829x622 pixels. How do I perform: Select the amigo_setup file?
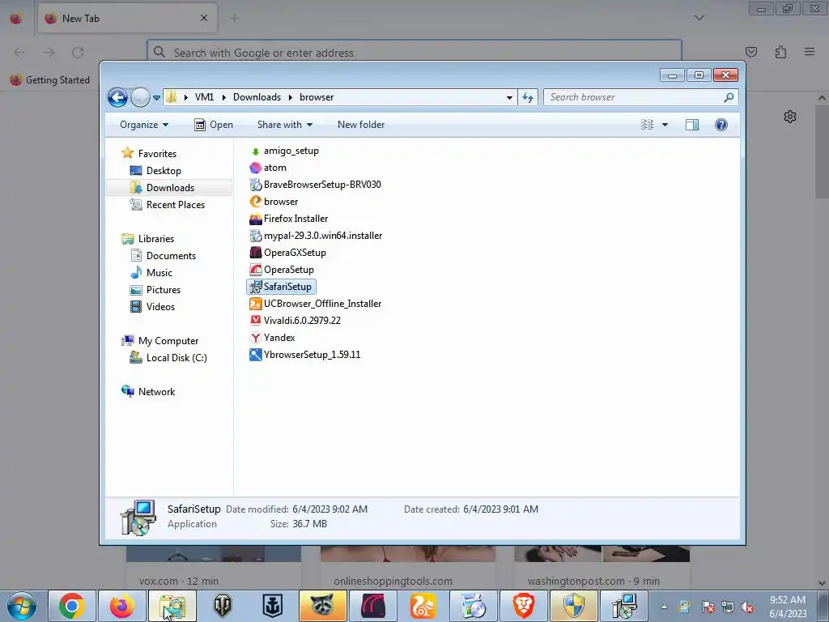(x=284, y=151)
